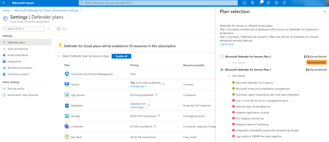
Task: Click the Cloud Security Posture Management shield icon
Action: 67,74
